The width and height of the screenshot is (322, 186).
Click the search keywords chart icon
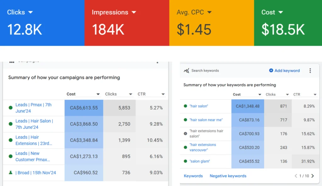(186, 71)
